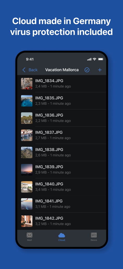Image resolution: width=123 pixels, height=269 pixels.
Task: Open thumbnail of IMG_1835.JPG
Action: coord(27,101)
